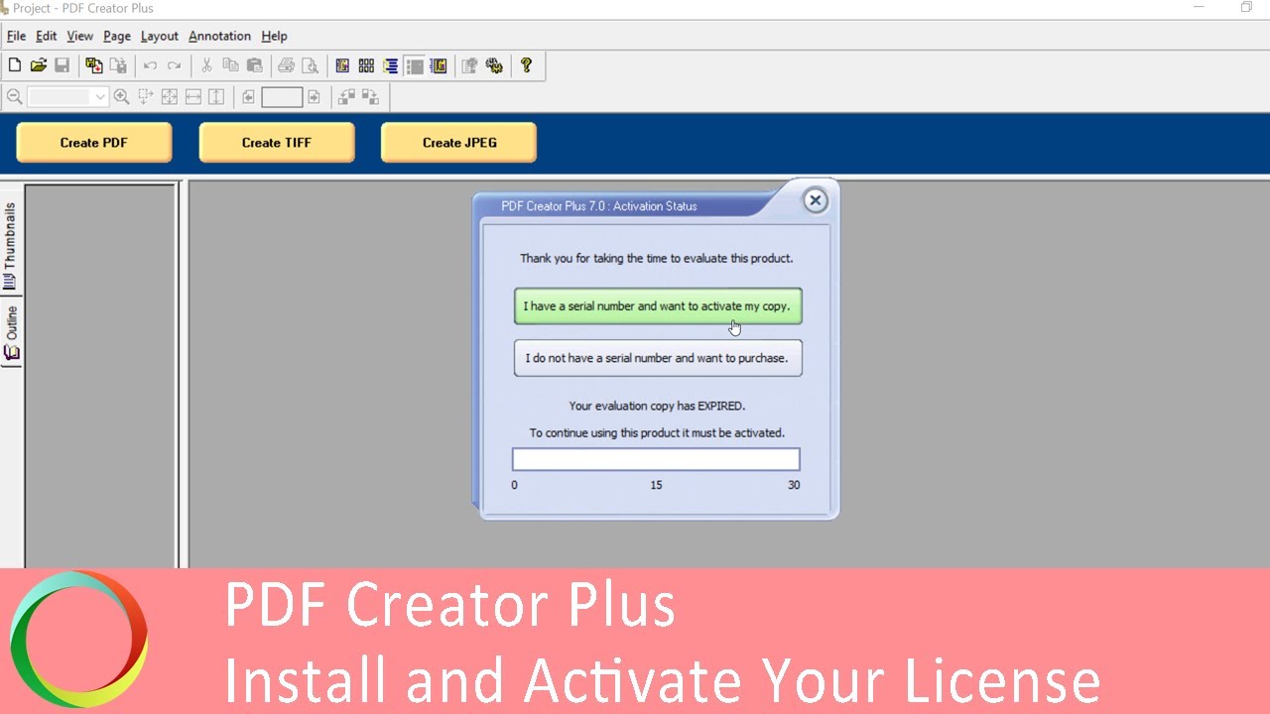1270x714 pixels.
Task: Click the grid thumbnails view icon
Action: tap(366, 65)
